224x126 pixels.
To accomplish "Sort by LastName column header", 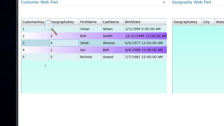I will [x=113, y=22].
